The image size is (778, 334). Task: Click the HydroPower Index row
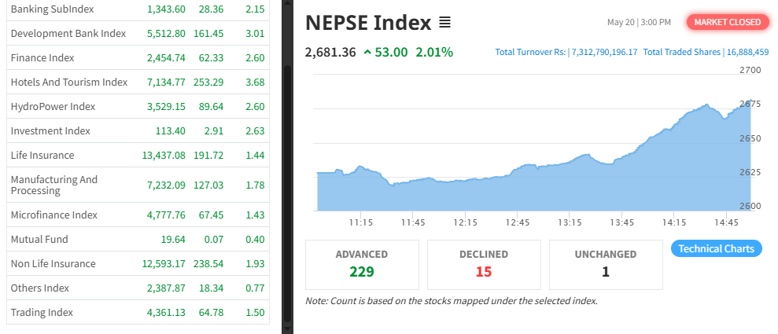[x=53, y=107]
